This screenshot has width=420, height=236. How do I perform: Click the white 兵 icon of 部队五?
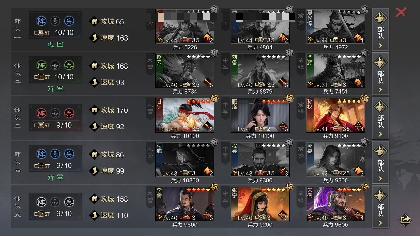(69, 202)
